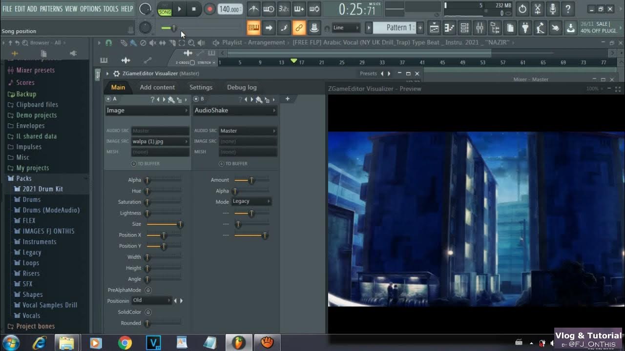Screen dimensions: 625x351
Task: Open the render/export download icon
Action: click(570, 28)
